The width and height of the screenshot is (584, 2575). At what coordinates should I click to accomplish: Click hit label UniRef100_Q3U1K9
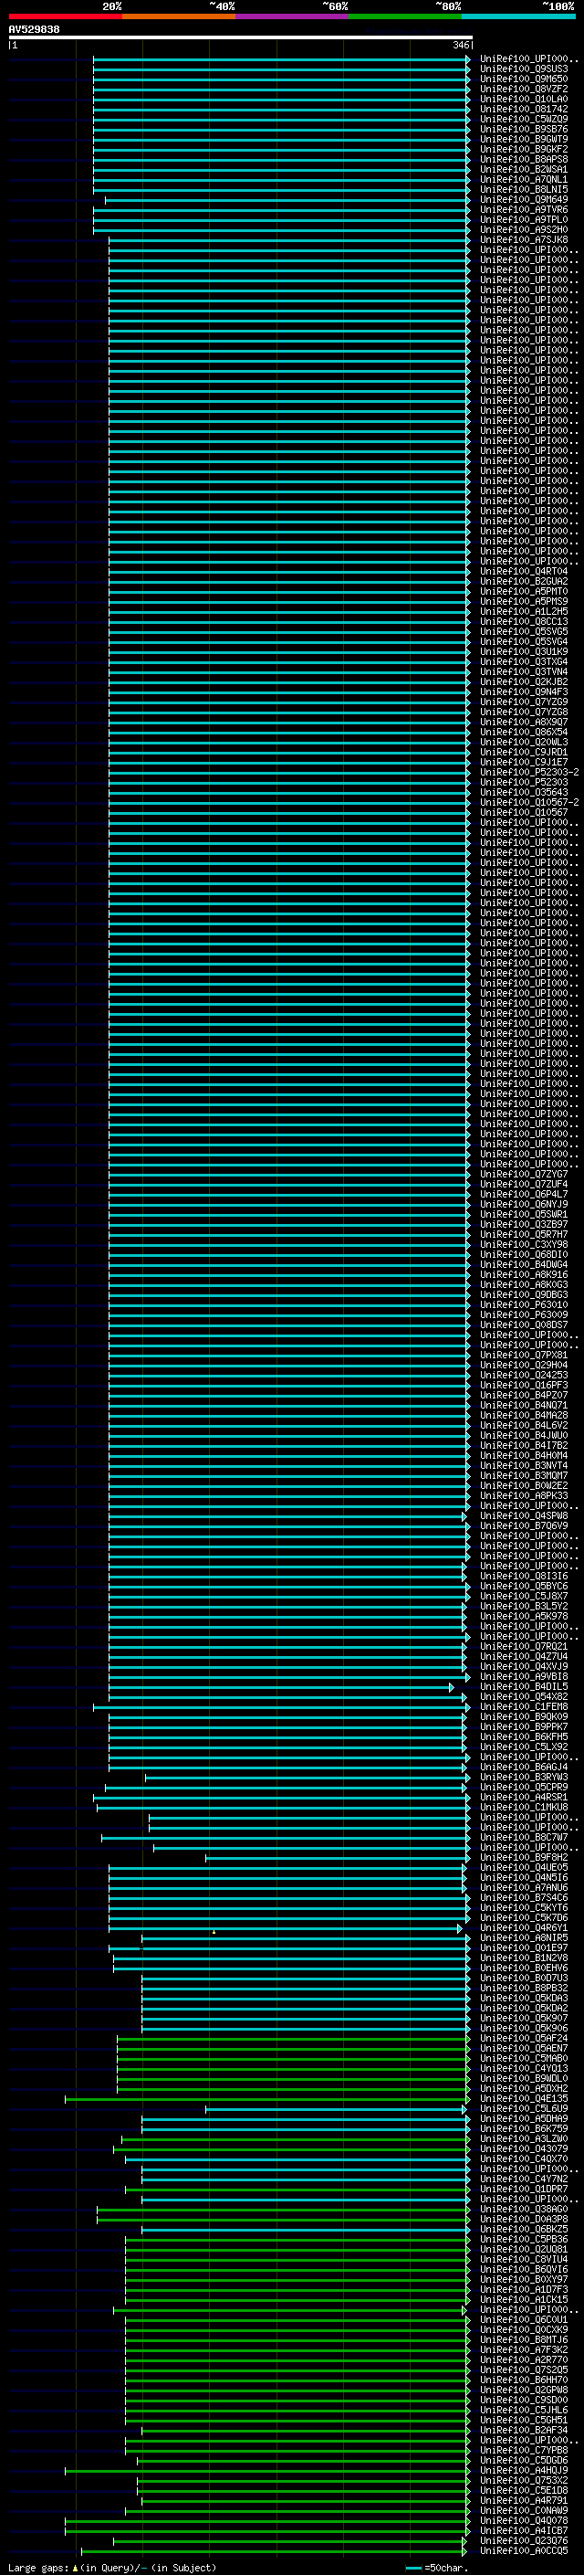click(524, 652)
